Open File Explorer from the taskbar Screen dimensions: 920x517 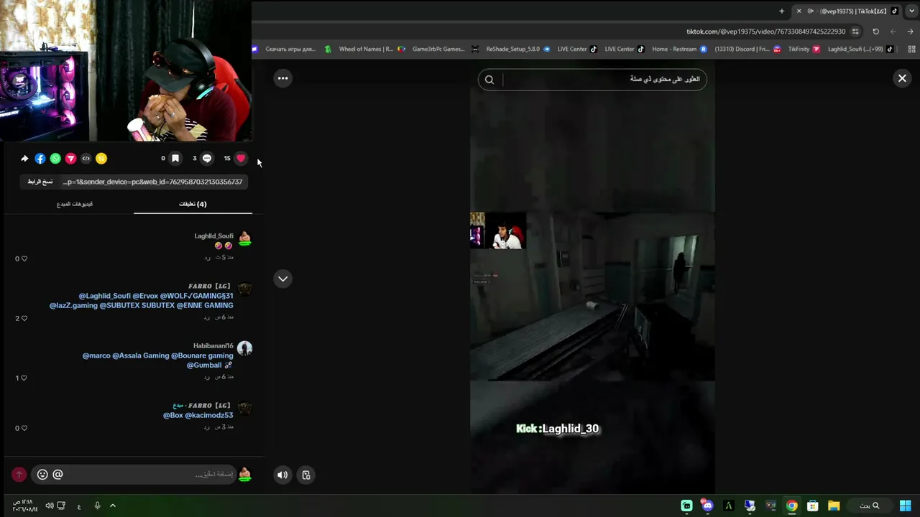coord(834,506)
